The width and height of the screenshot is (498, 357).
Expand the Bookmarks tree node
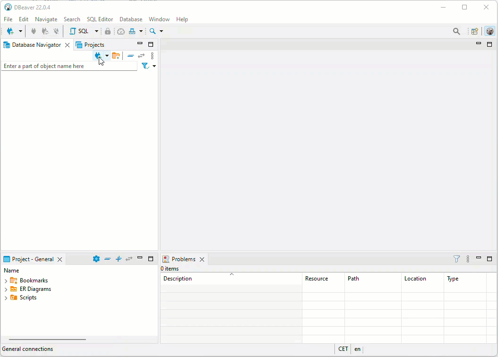pyautogui.click(x=6, y=281)
